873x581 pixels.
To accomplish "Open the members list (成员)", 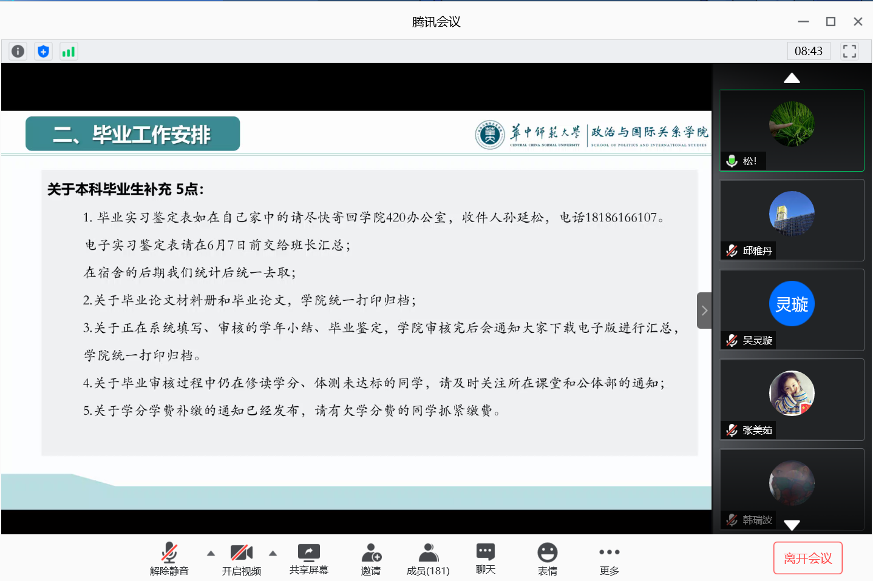I will click(x=428, y=559).
